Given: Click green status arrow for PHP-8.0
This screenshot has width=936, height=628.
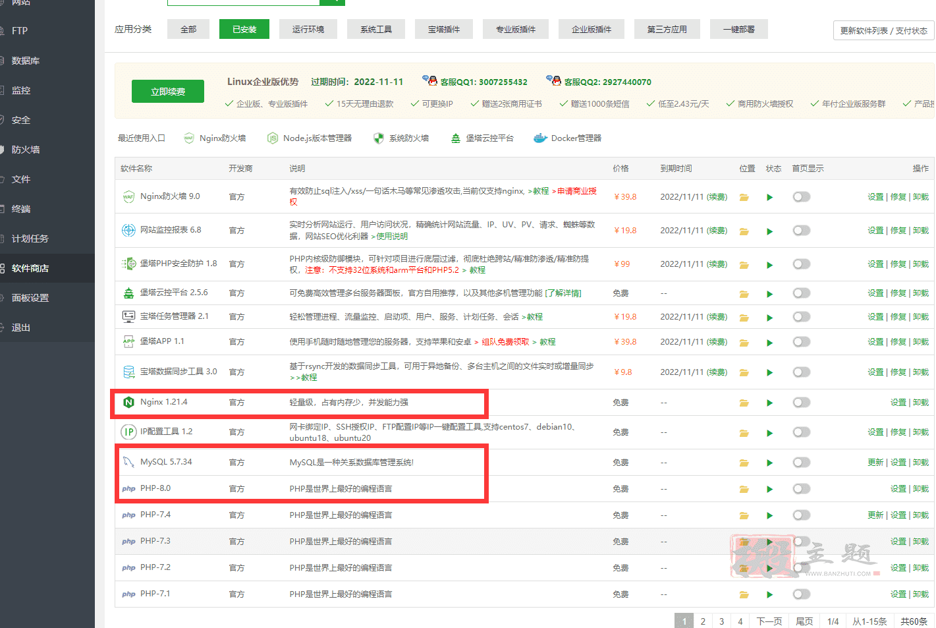Looking at the screenshot, I should [x=769, y=490].
